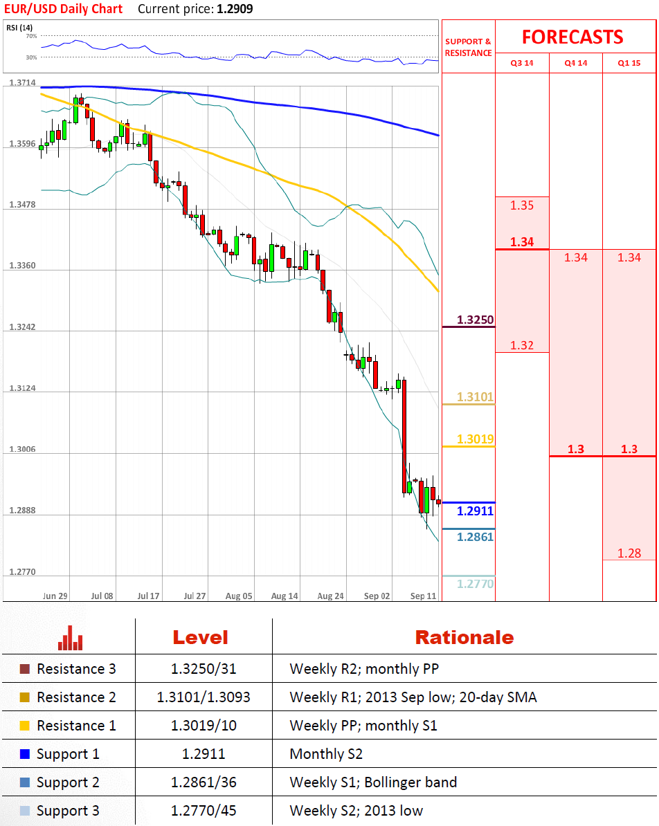Click the 1.28 value in Q1 15 column
Viewport: 659px width, 826px height.
coord(629,553)
